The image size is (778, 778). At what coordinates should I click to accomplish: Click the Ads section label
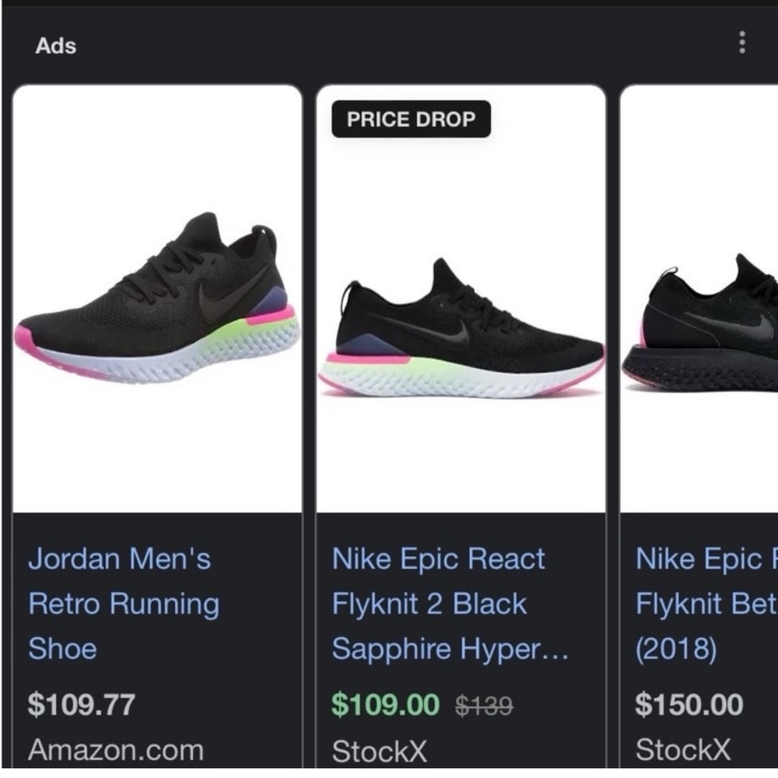click(55, 46)
